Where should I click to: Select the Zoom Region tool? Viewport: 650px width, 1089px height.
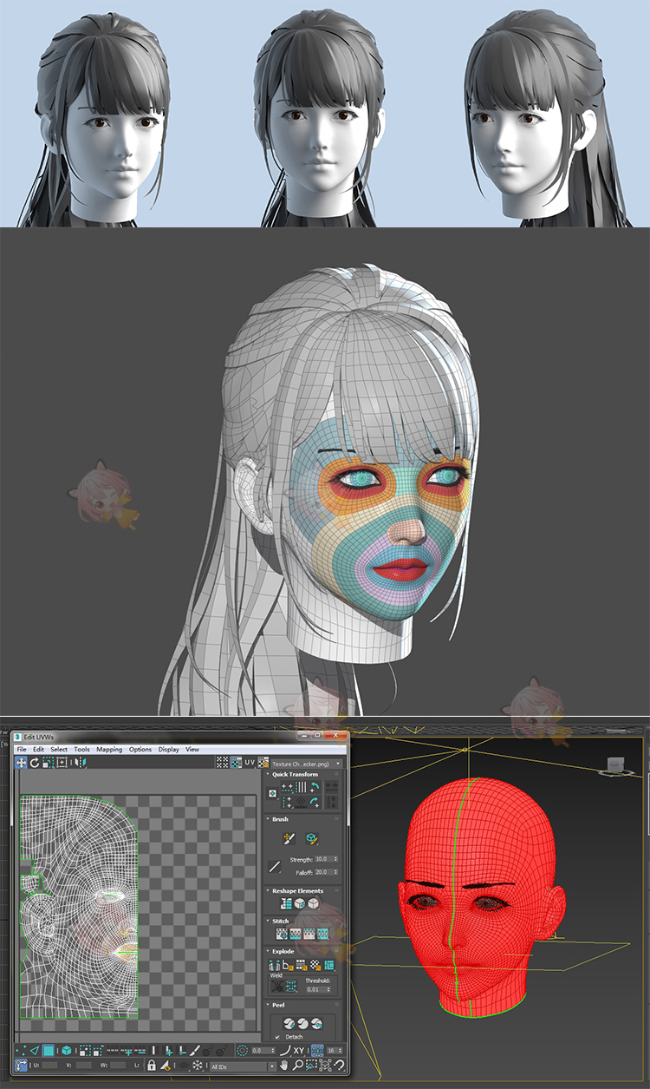click(311, 1066)
